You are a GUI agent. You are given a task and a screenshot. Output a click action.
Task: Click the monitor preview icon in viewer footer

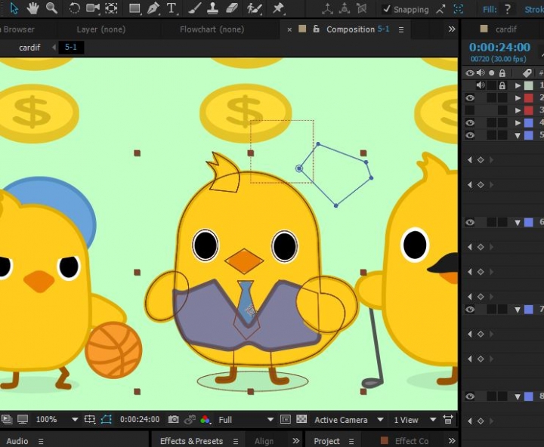coord(23,420)
